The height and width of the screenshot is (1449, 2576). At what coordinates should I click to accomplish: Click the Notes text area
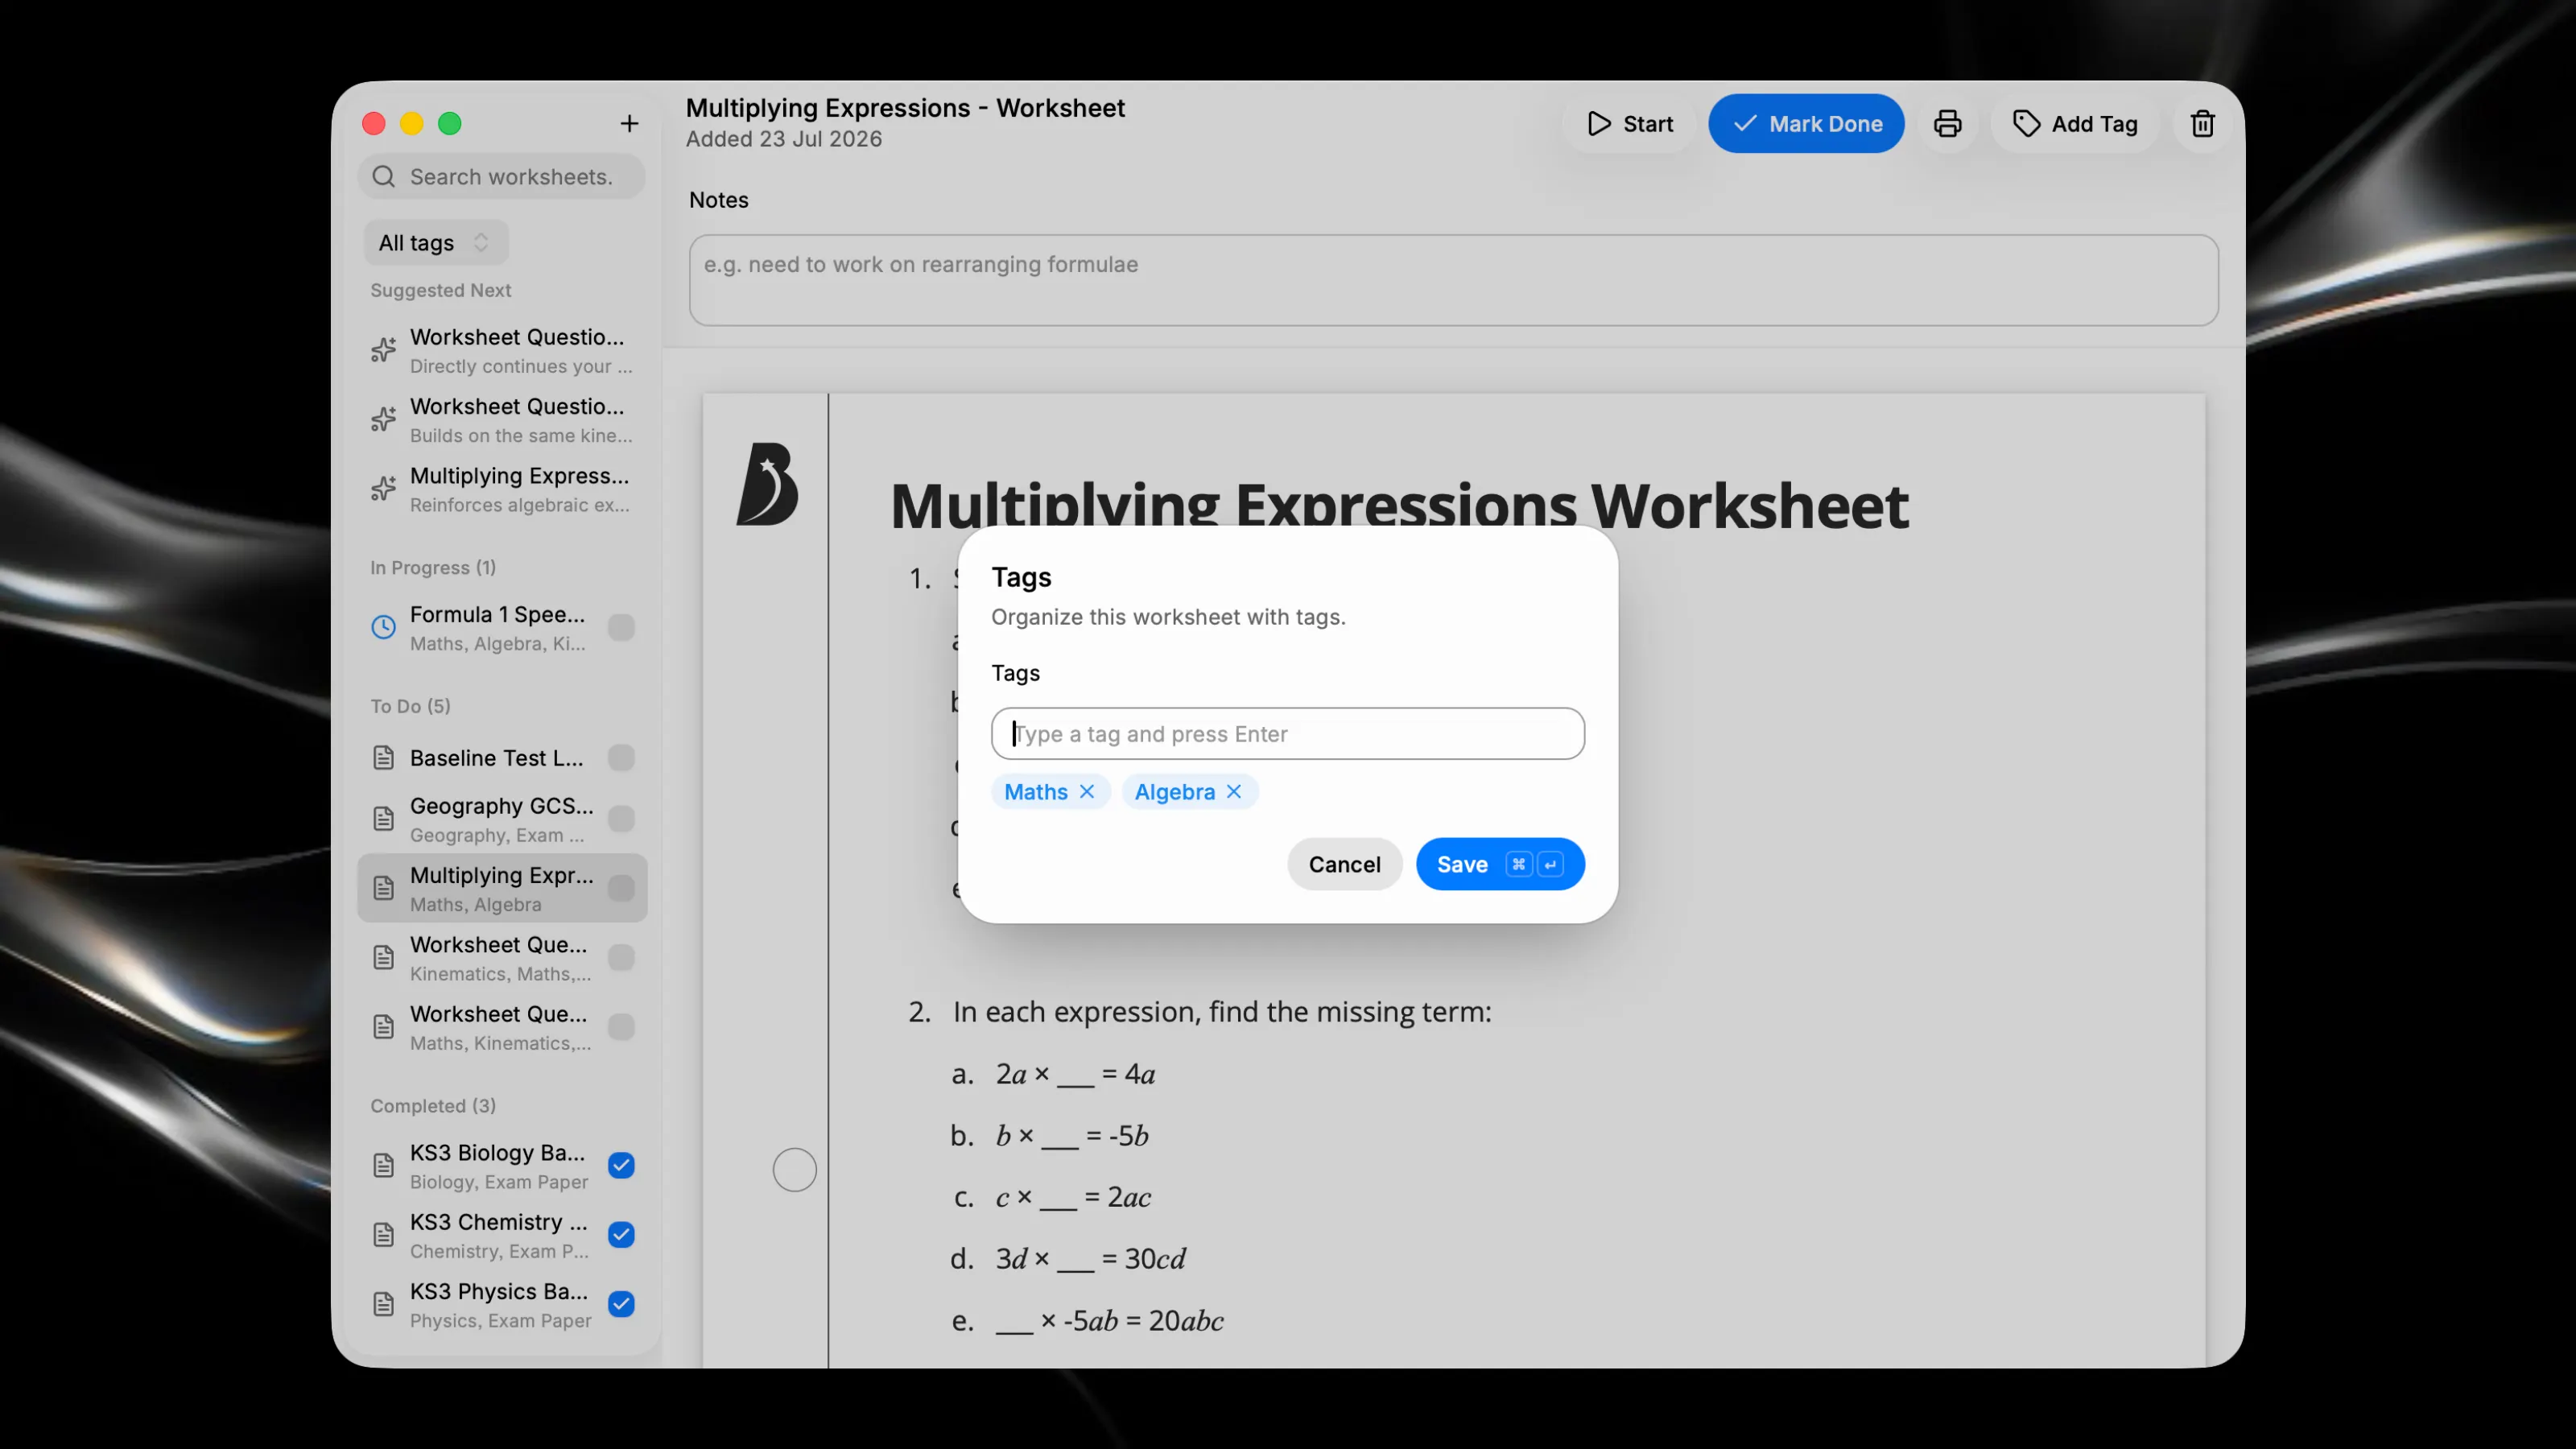1454,280
